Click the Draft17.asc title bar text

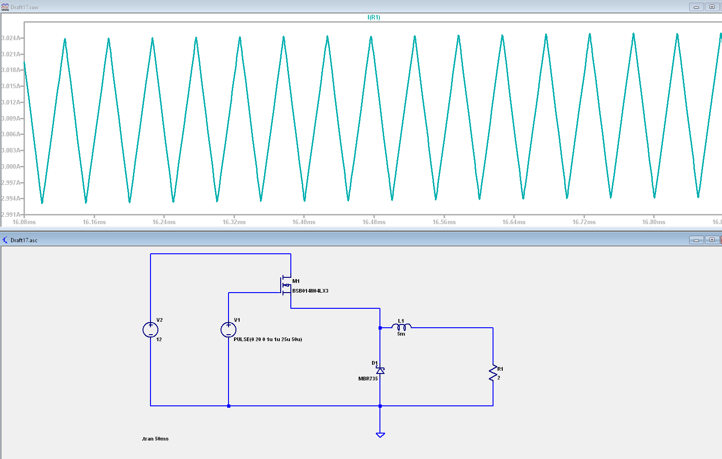click(24, 240)
